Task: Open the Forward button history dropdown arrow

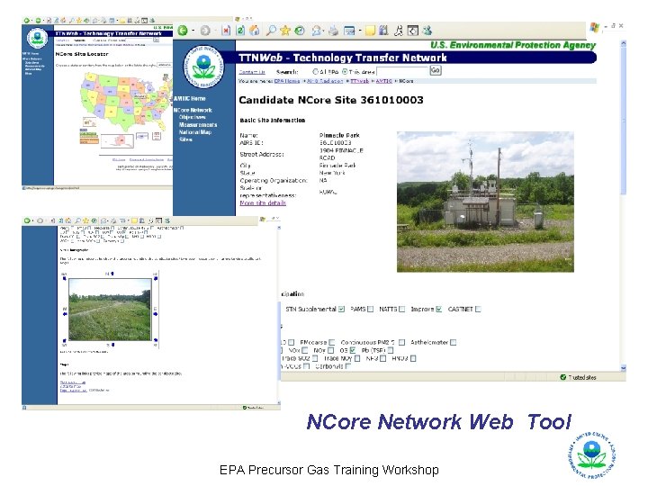Action: click(215, 31)
